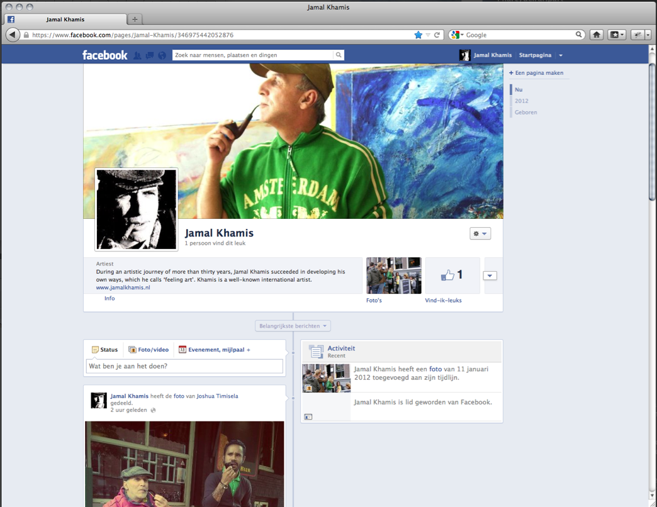
Task: Select the Foto/video composer tab
Action: click(149, 350)
